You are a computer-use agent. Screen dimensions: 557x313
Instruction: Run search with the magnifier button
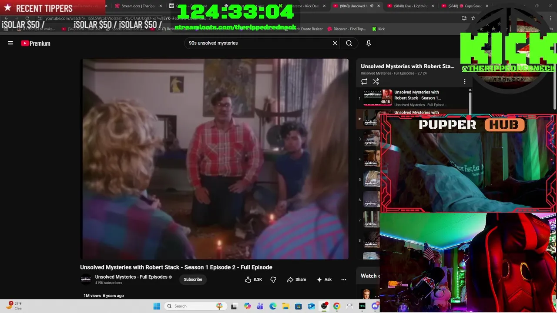pos(349,43)
